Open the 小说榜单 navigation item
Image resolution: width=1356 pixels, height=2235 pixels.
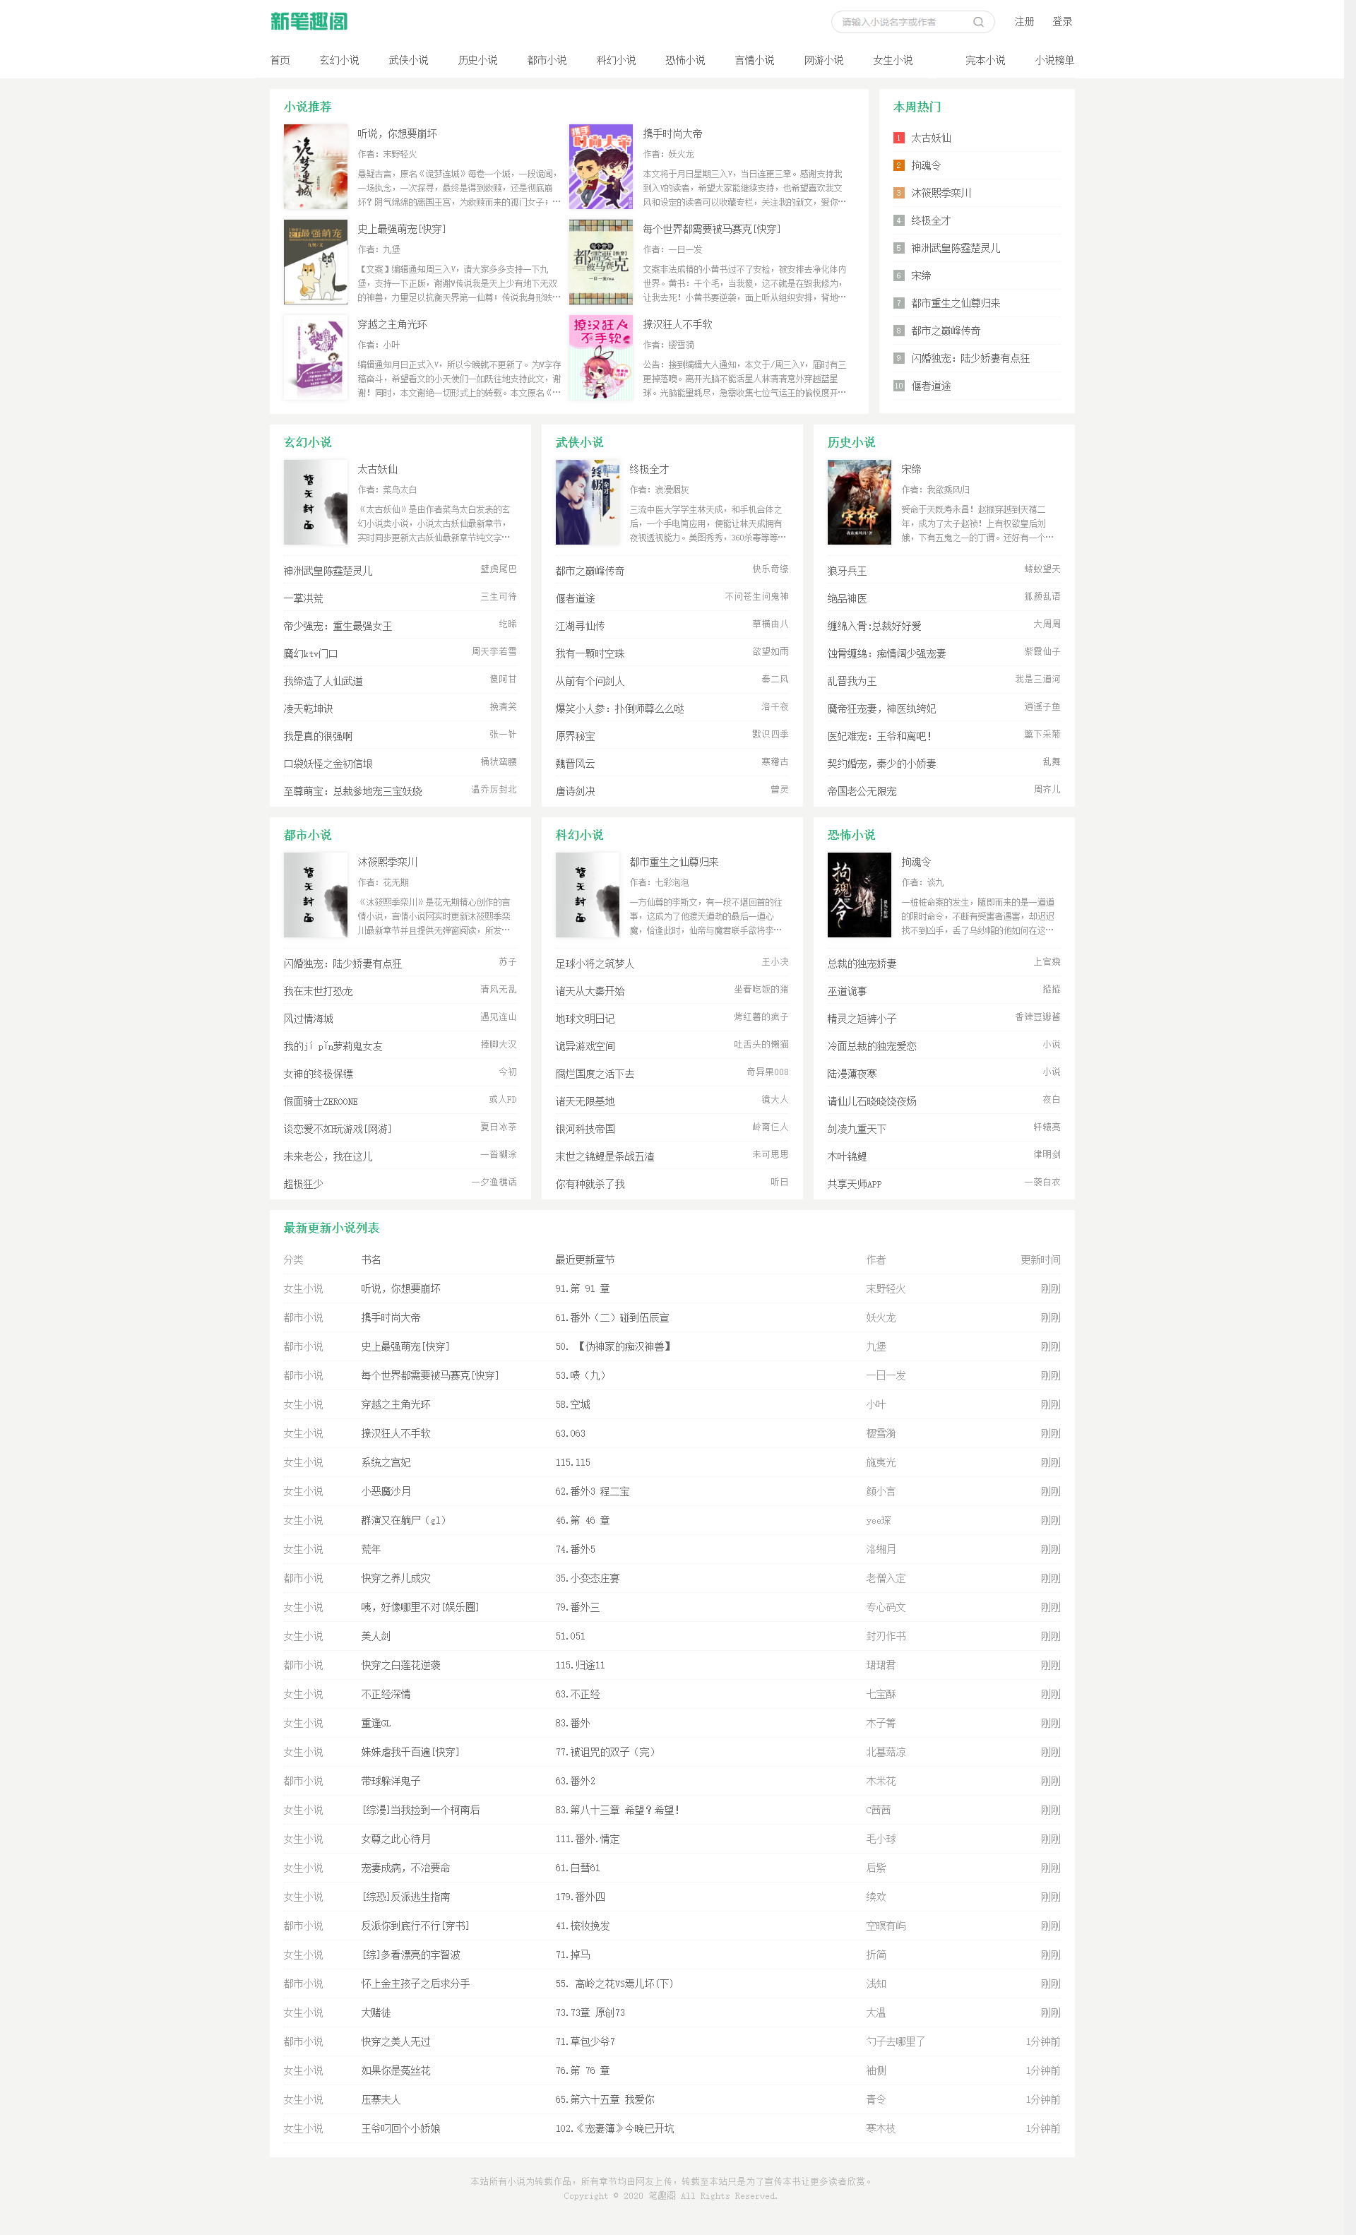pyautogui.click(x=1054, y=61)
